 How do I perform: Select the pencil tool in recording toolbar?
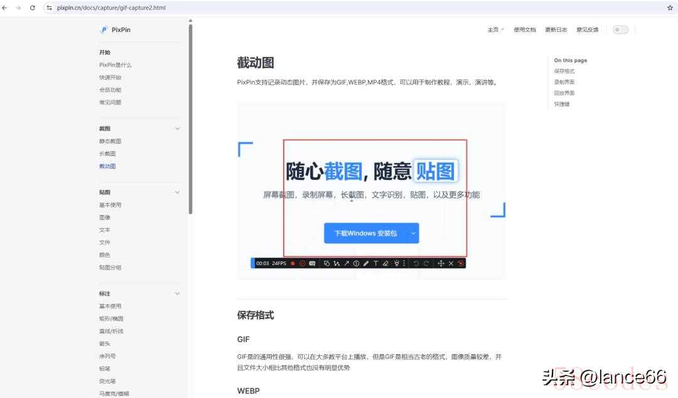(366, 263)
